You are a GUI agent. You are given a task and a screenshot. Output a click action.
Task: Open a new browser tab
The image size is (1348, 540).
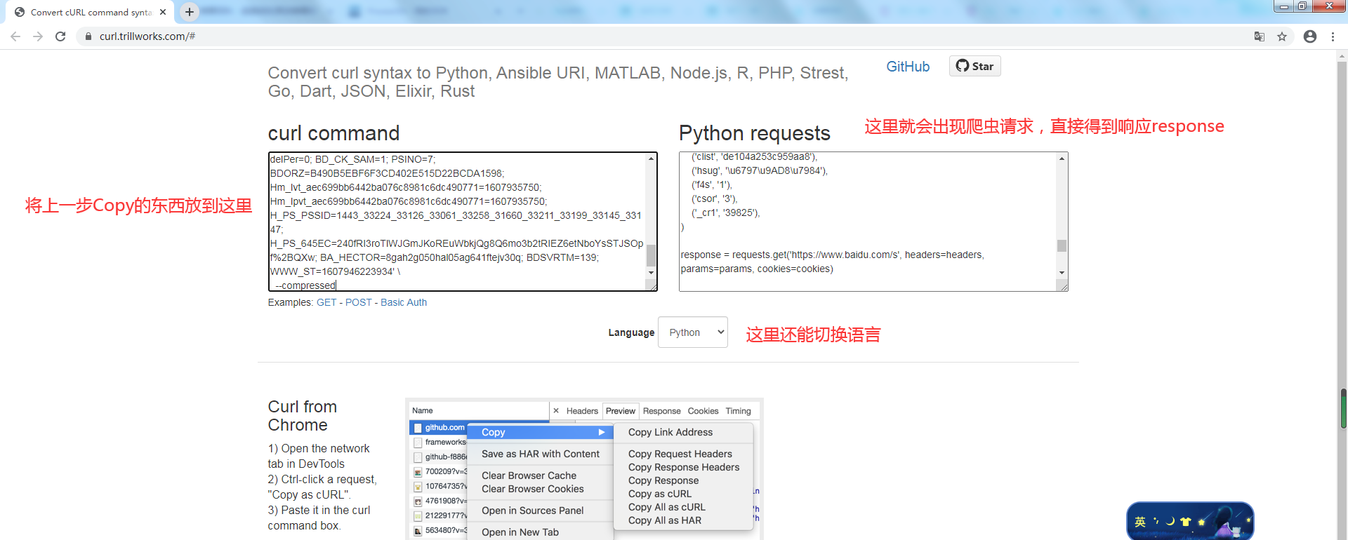tap(190, 12)
